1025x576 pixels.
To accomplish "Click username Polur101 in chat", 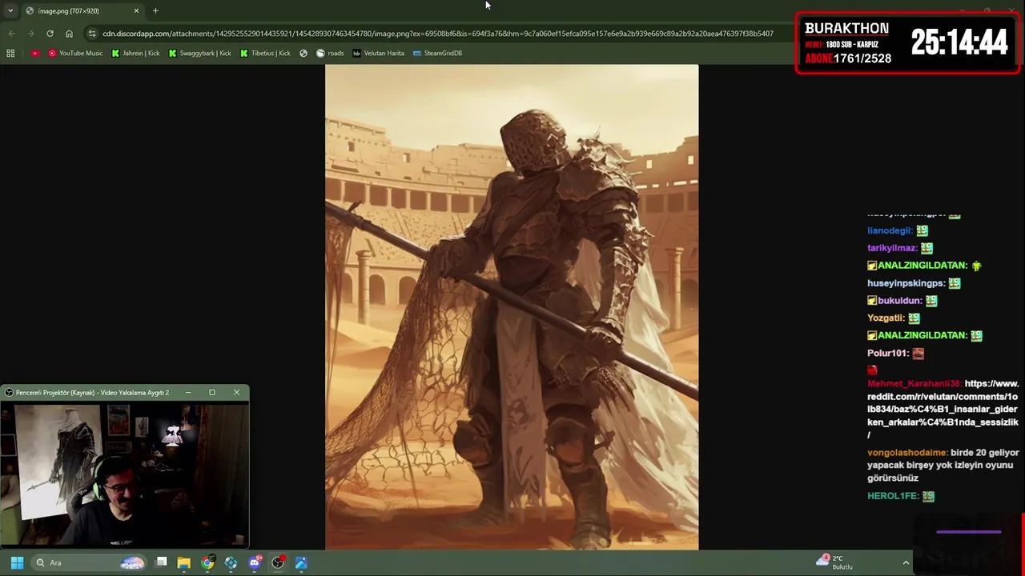I will [888, 353].
